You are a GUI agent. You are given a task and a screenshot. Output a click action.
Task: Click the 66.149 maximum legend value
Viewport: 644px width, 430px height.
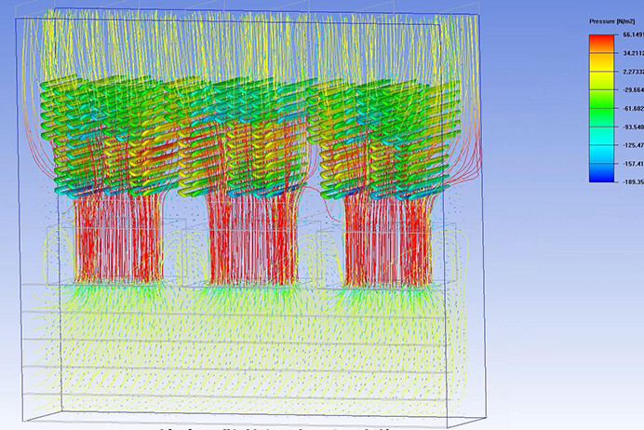634,35
